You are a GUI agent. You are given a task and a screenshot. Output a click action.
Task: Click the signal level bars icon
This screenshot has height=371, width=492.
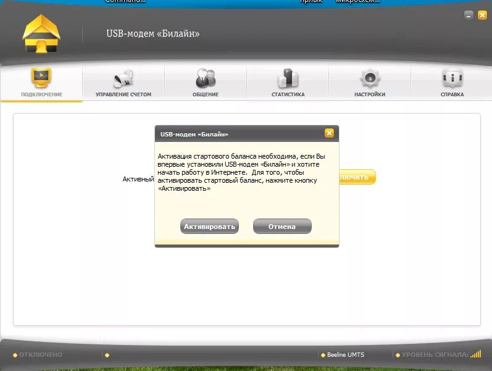click(x=476, y=354)
